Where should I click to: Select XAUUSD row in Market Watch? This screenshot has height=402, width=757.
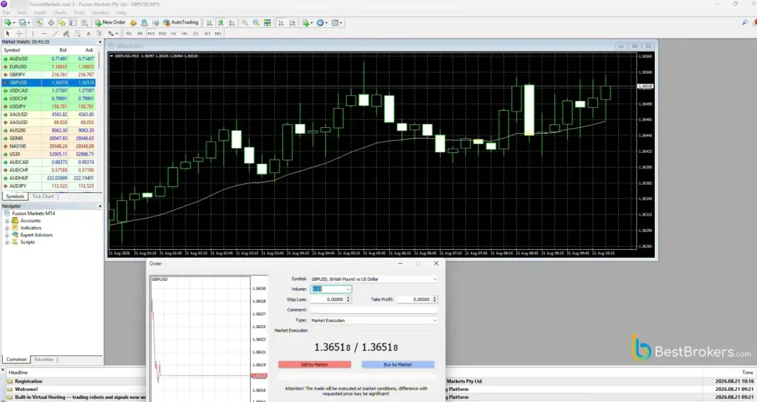48,115
